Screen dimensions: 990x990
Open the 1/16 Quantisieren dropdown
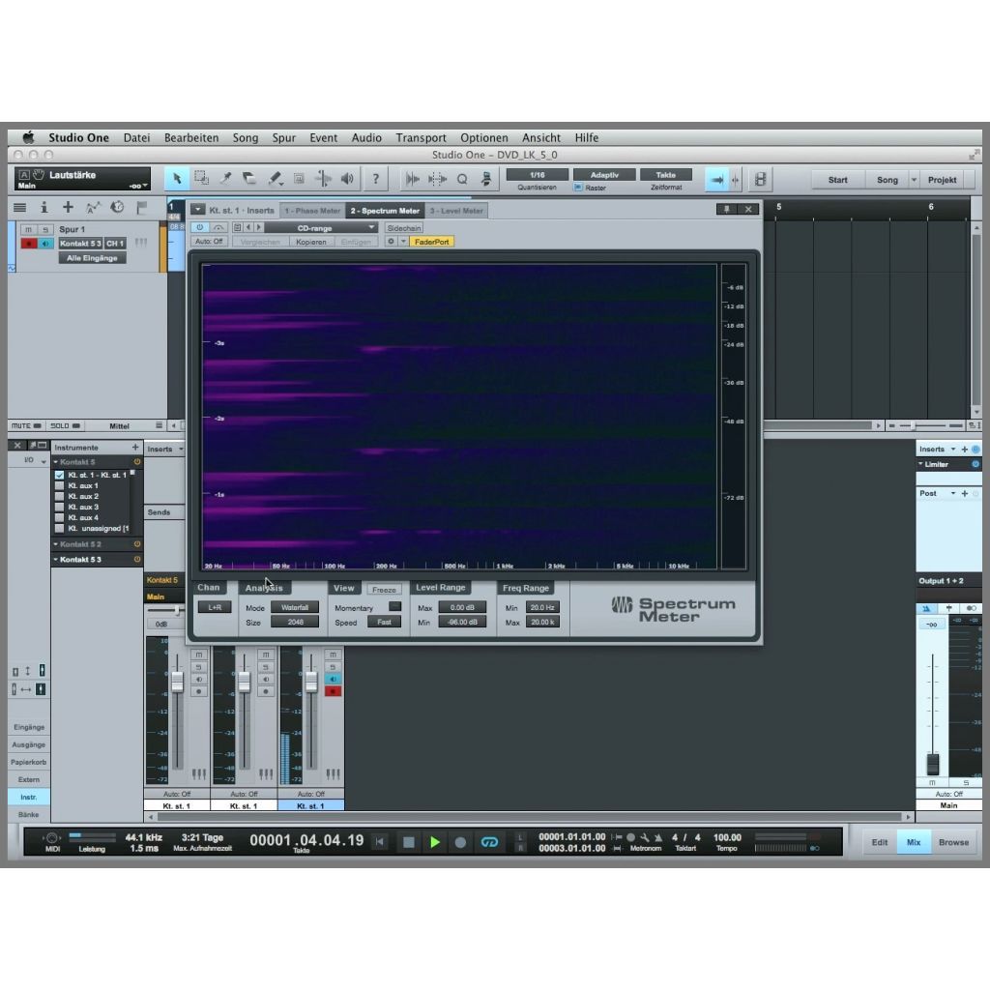point(538,175)
